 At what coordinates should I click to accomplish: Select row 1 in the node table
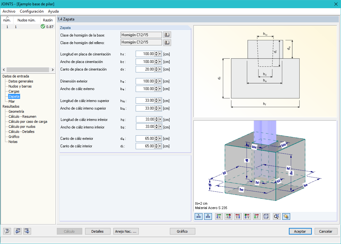click(28, 26)
